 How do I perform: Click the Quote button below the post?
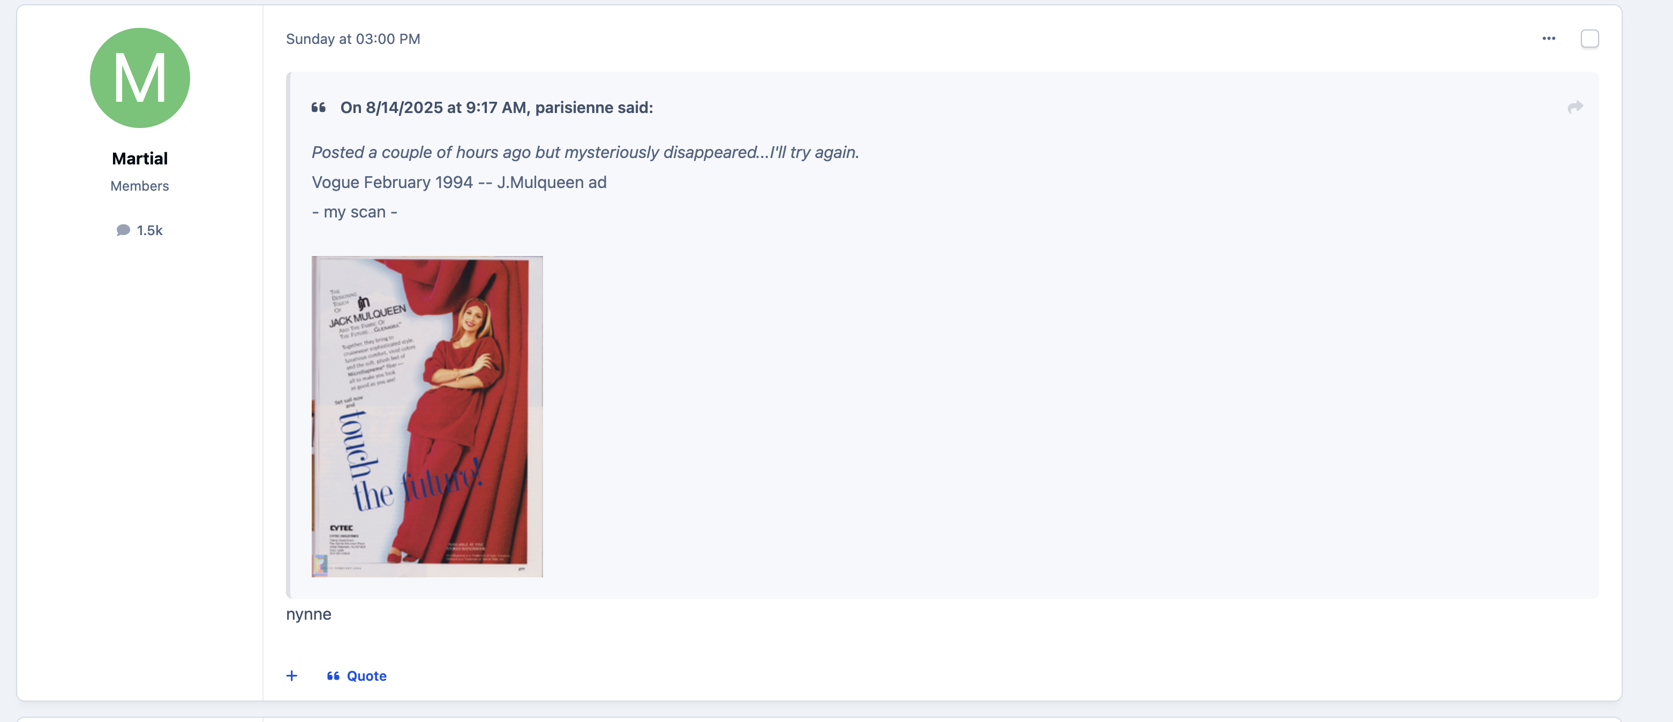357,675
